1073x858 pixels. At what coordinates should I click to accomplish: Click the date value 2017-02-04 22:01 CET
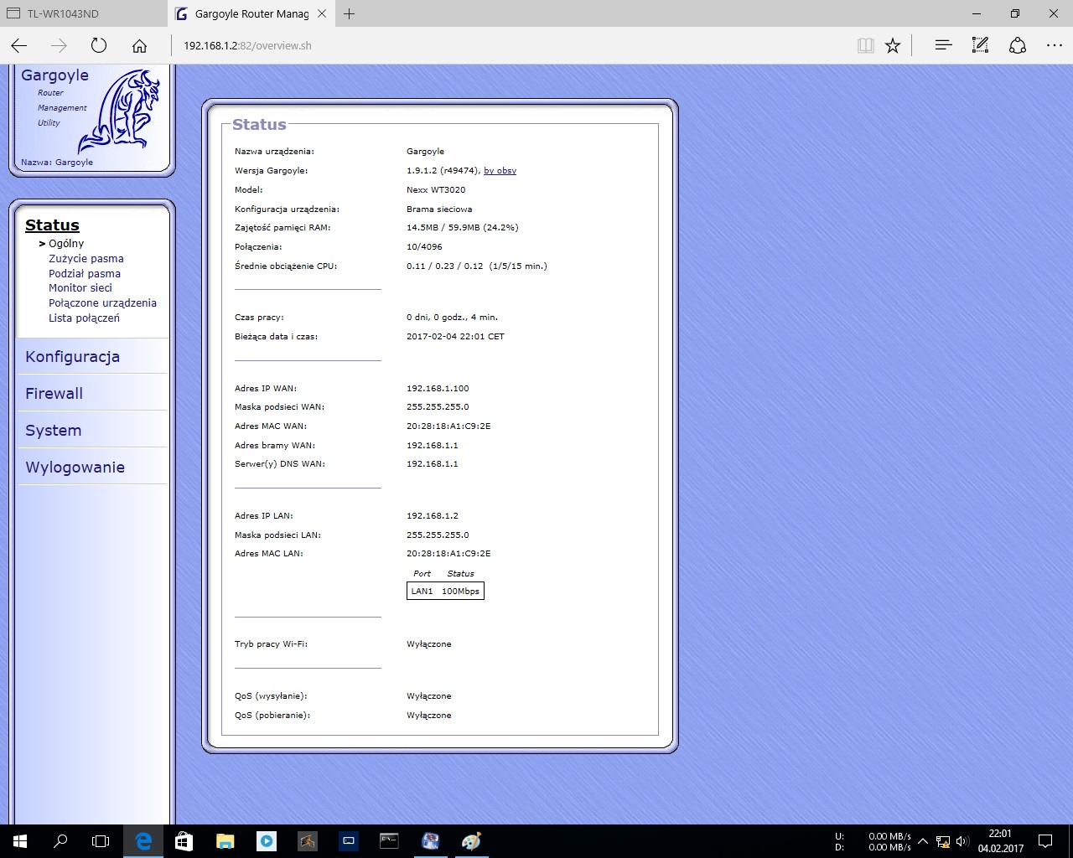click(455, 337)
